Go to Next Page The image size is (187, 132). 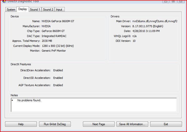click(x=99, y=124)
